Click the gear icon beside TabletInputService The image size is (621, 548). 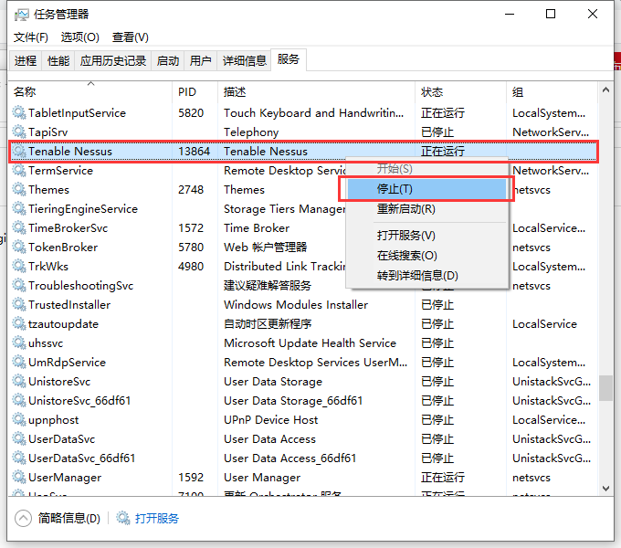coord(19,112)
